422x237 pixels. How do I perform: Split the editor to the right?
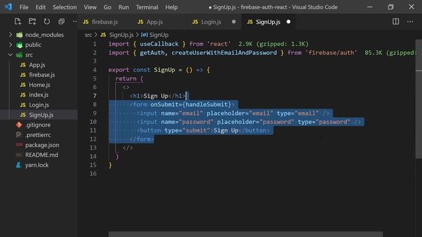tap(396, 22)
